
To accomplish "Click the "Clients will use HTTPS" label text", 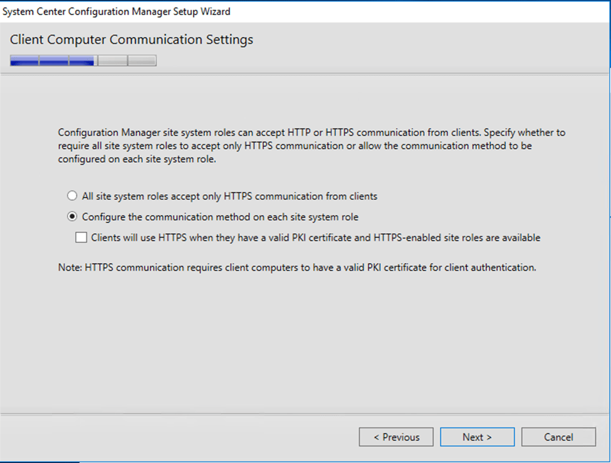I will [x=315, y=238].
